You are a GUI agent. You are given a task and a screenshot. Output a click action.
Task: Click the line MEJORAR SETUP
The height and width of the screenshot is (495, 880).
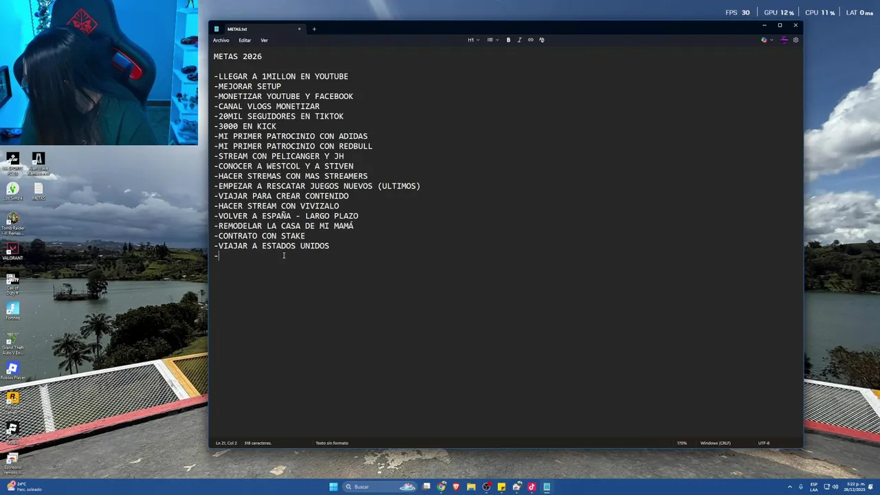[247, 87]
